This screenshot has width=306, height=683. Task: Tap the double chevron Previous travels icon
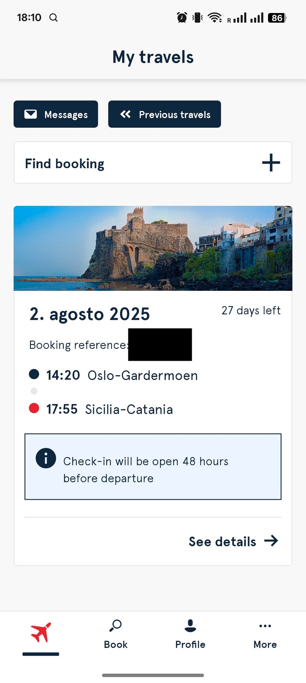pyautogui.click(x=126, y=114)
